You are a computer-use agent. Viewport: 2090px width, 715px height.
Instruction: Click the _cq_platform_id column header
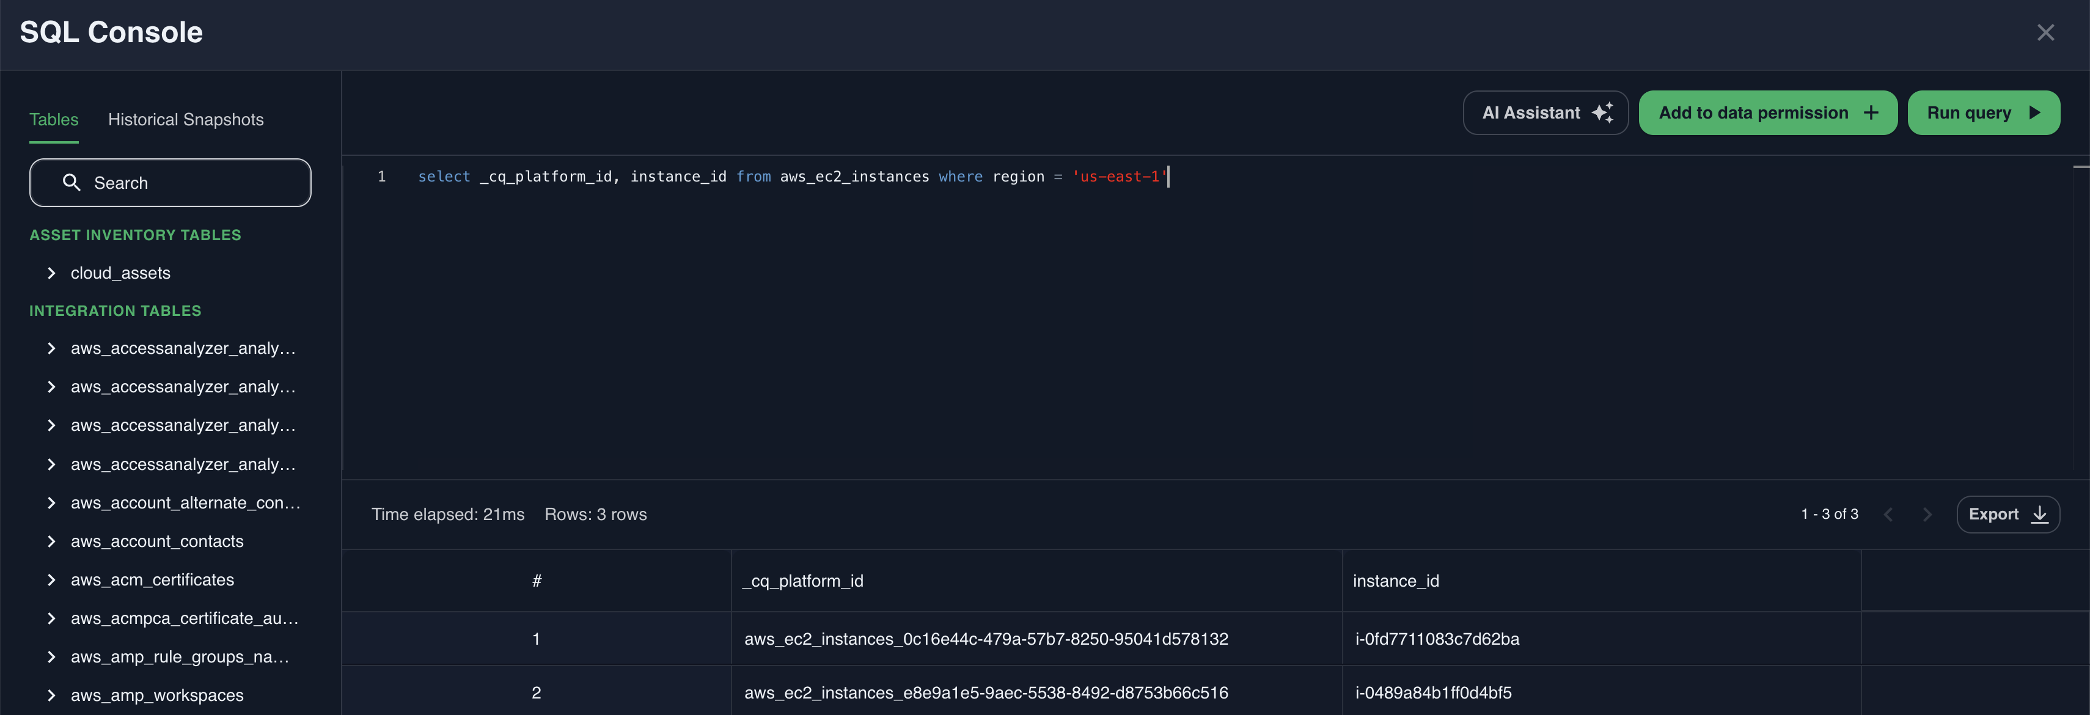(803, 581)
